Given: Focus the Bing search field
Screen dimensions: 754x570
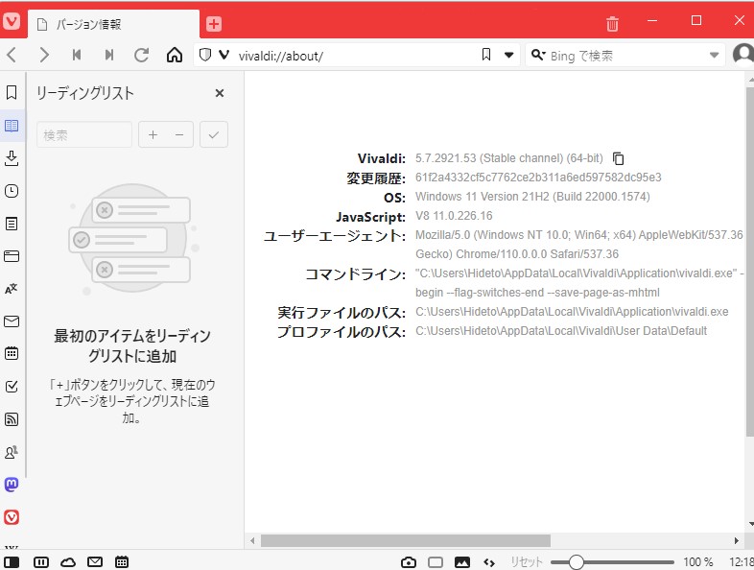Looking at the screenshot, I should pos(627,56).
